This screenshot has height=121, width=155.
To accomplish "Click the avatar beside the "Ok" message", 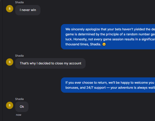I will pyautogui.click(x=9, y=105).
